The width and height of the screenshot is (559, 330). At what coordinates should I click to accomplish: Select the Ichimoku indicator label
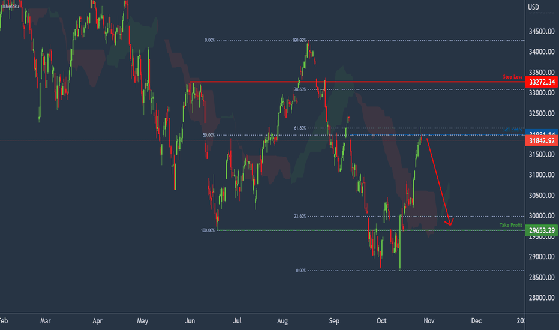pyautogui.click(x=10, y=7)
